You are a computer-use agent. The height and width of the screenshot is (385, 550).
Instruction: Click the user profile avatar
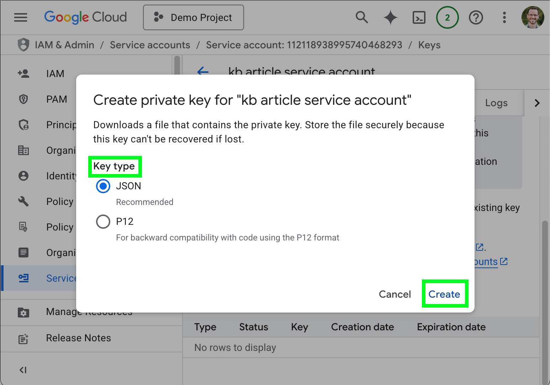pyautogui.click(x=532, y=17)
